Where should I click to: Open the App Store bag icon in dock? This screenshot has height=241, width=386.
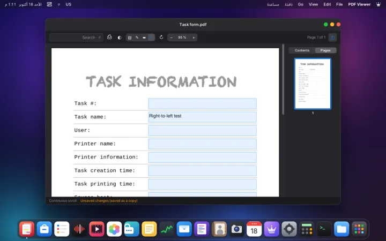(44, 229)
